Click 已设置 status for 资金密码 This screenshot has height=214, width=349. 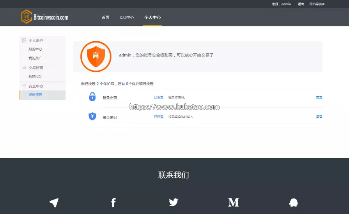click(159, 117)
